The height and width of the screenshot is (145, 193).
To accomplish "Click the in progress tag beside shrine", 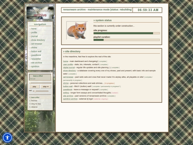I will point(110,83).
